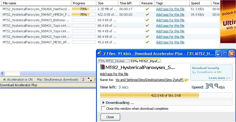Click the 00:00:17 time left cell

[x=126, y=9]
